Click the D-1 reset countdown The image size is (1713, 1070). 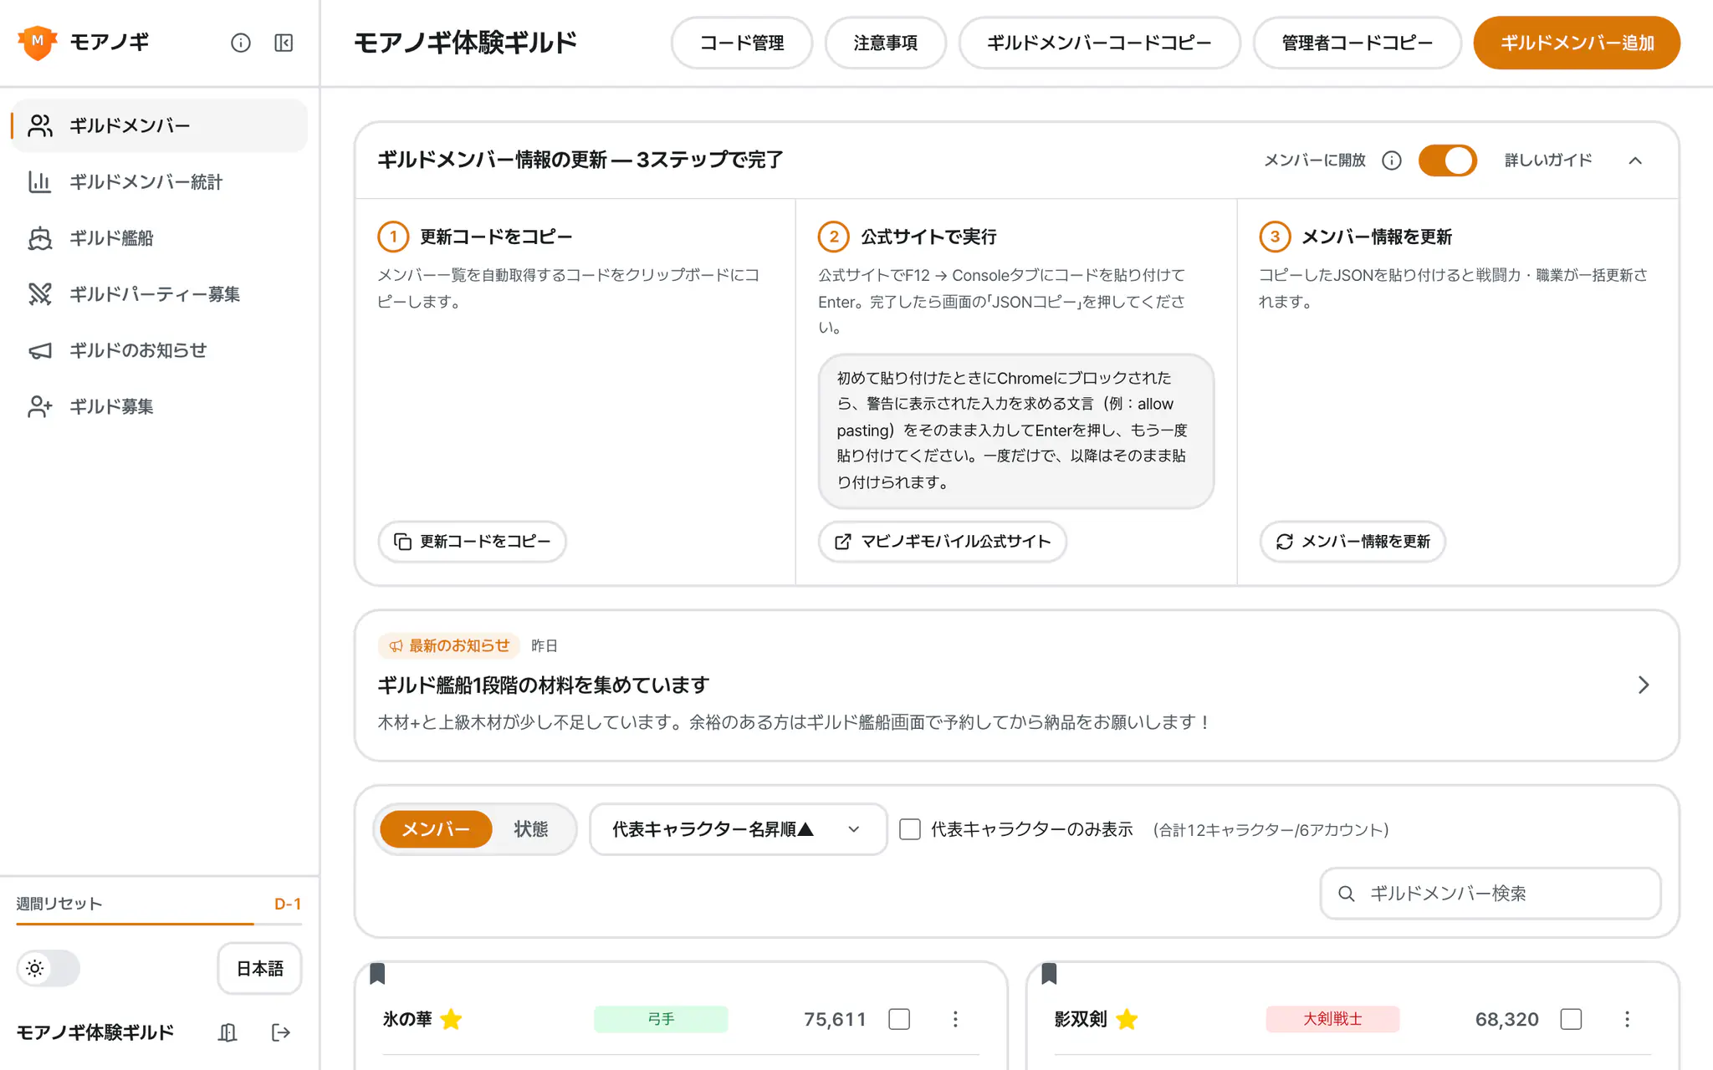288,904
